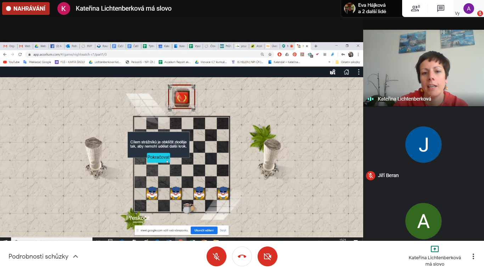This screenshot has height=272, width=484.
Task: Click the red NAHRÁVÁNÍ recording indicator
Action: point(26,8)
